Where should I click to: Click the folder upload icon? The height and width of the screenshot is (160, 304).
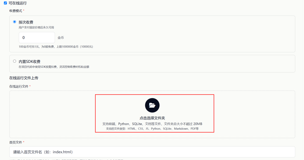point(152,105)
